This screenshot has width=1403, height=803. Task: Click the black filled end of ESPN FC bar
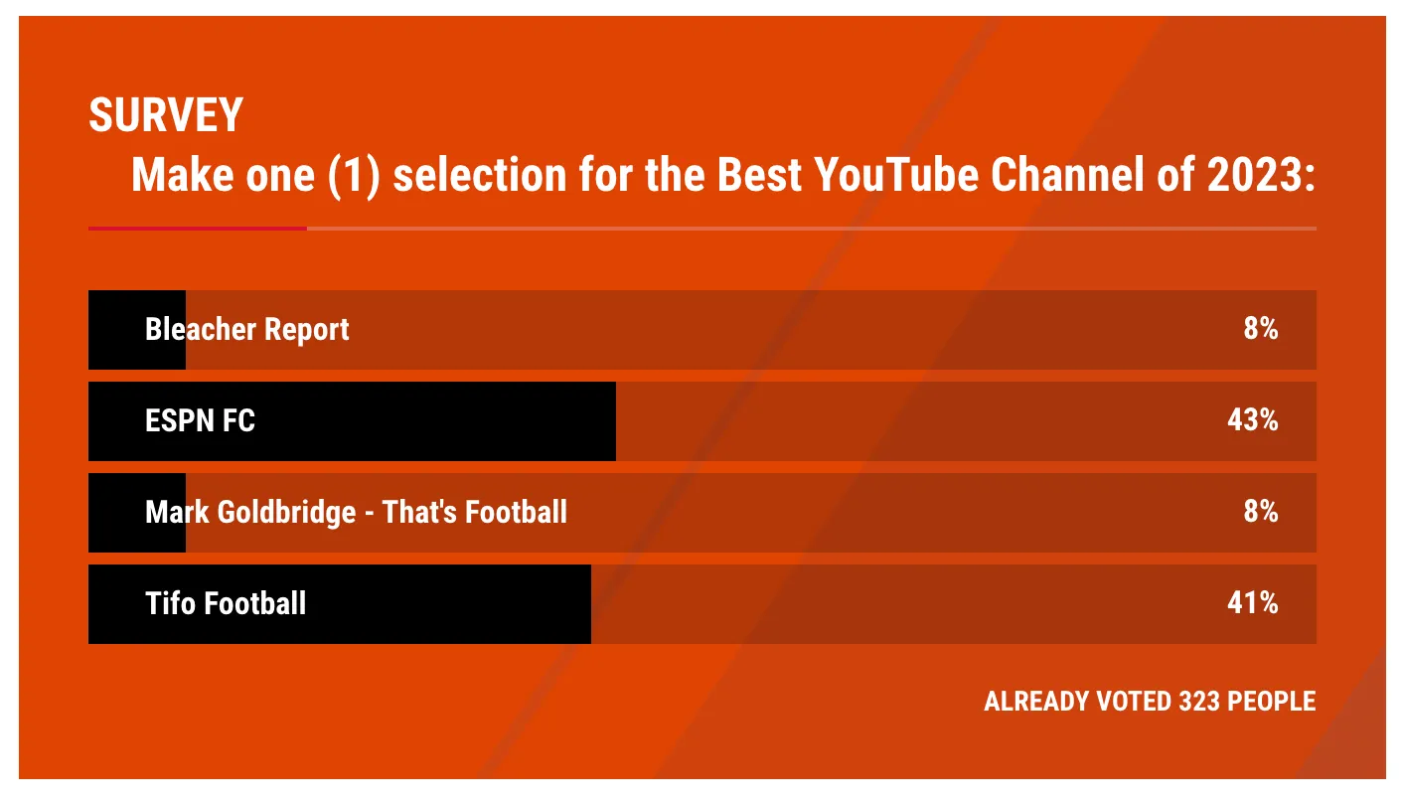click(x=586, y=421)
